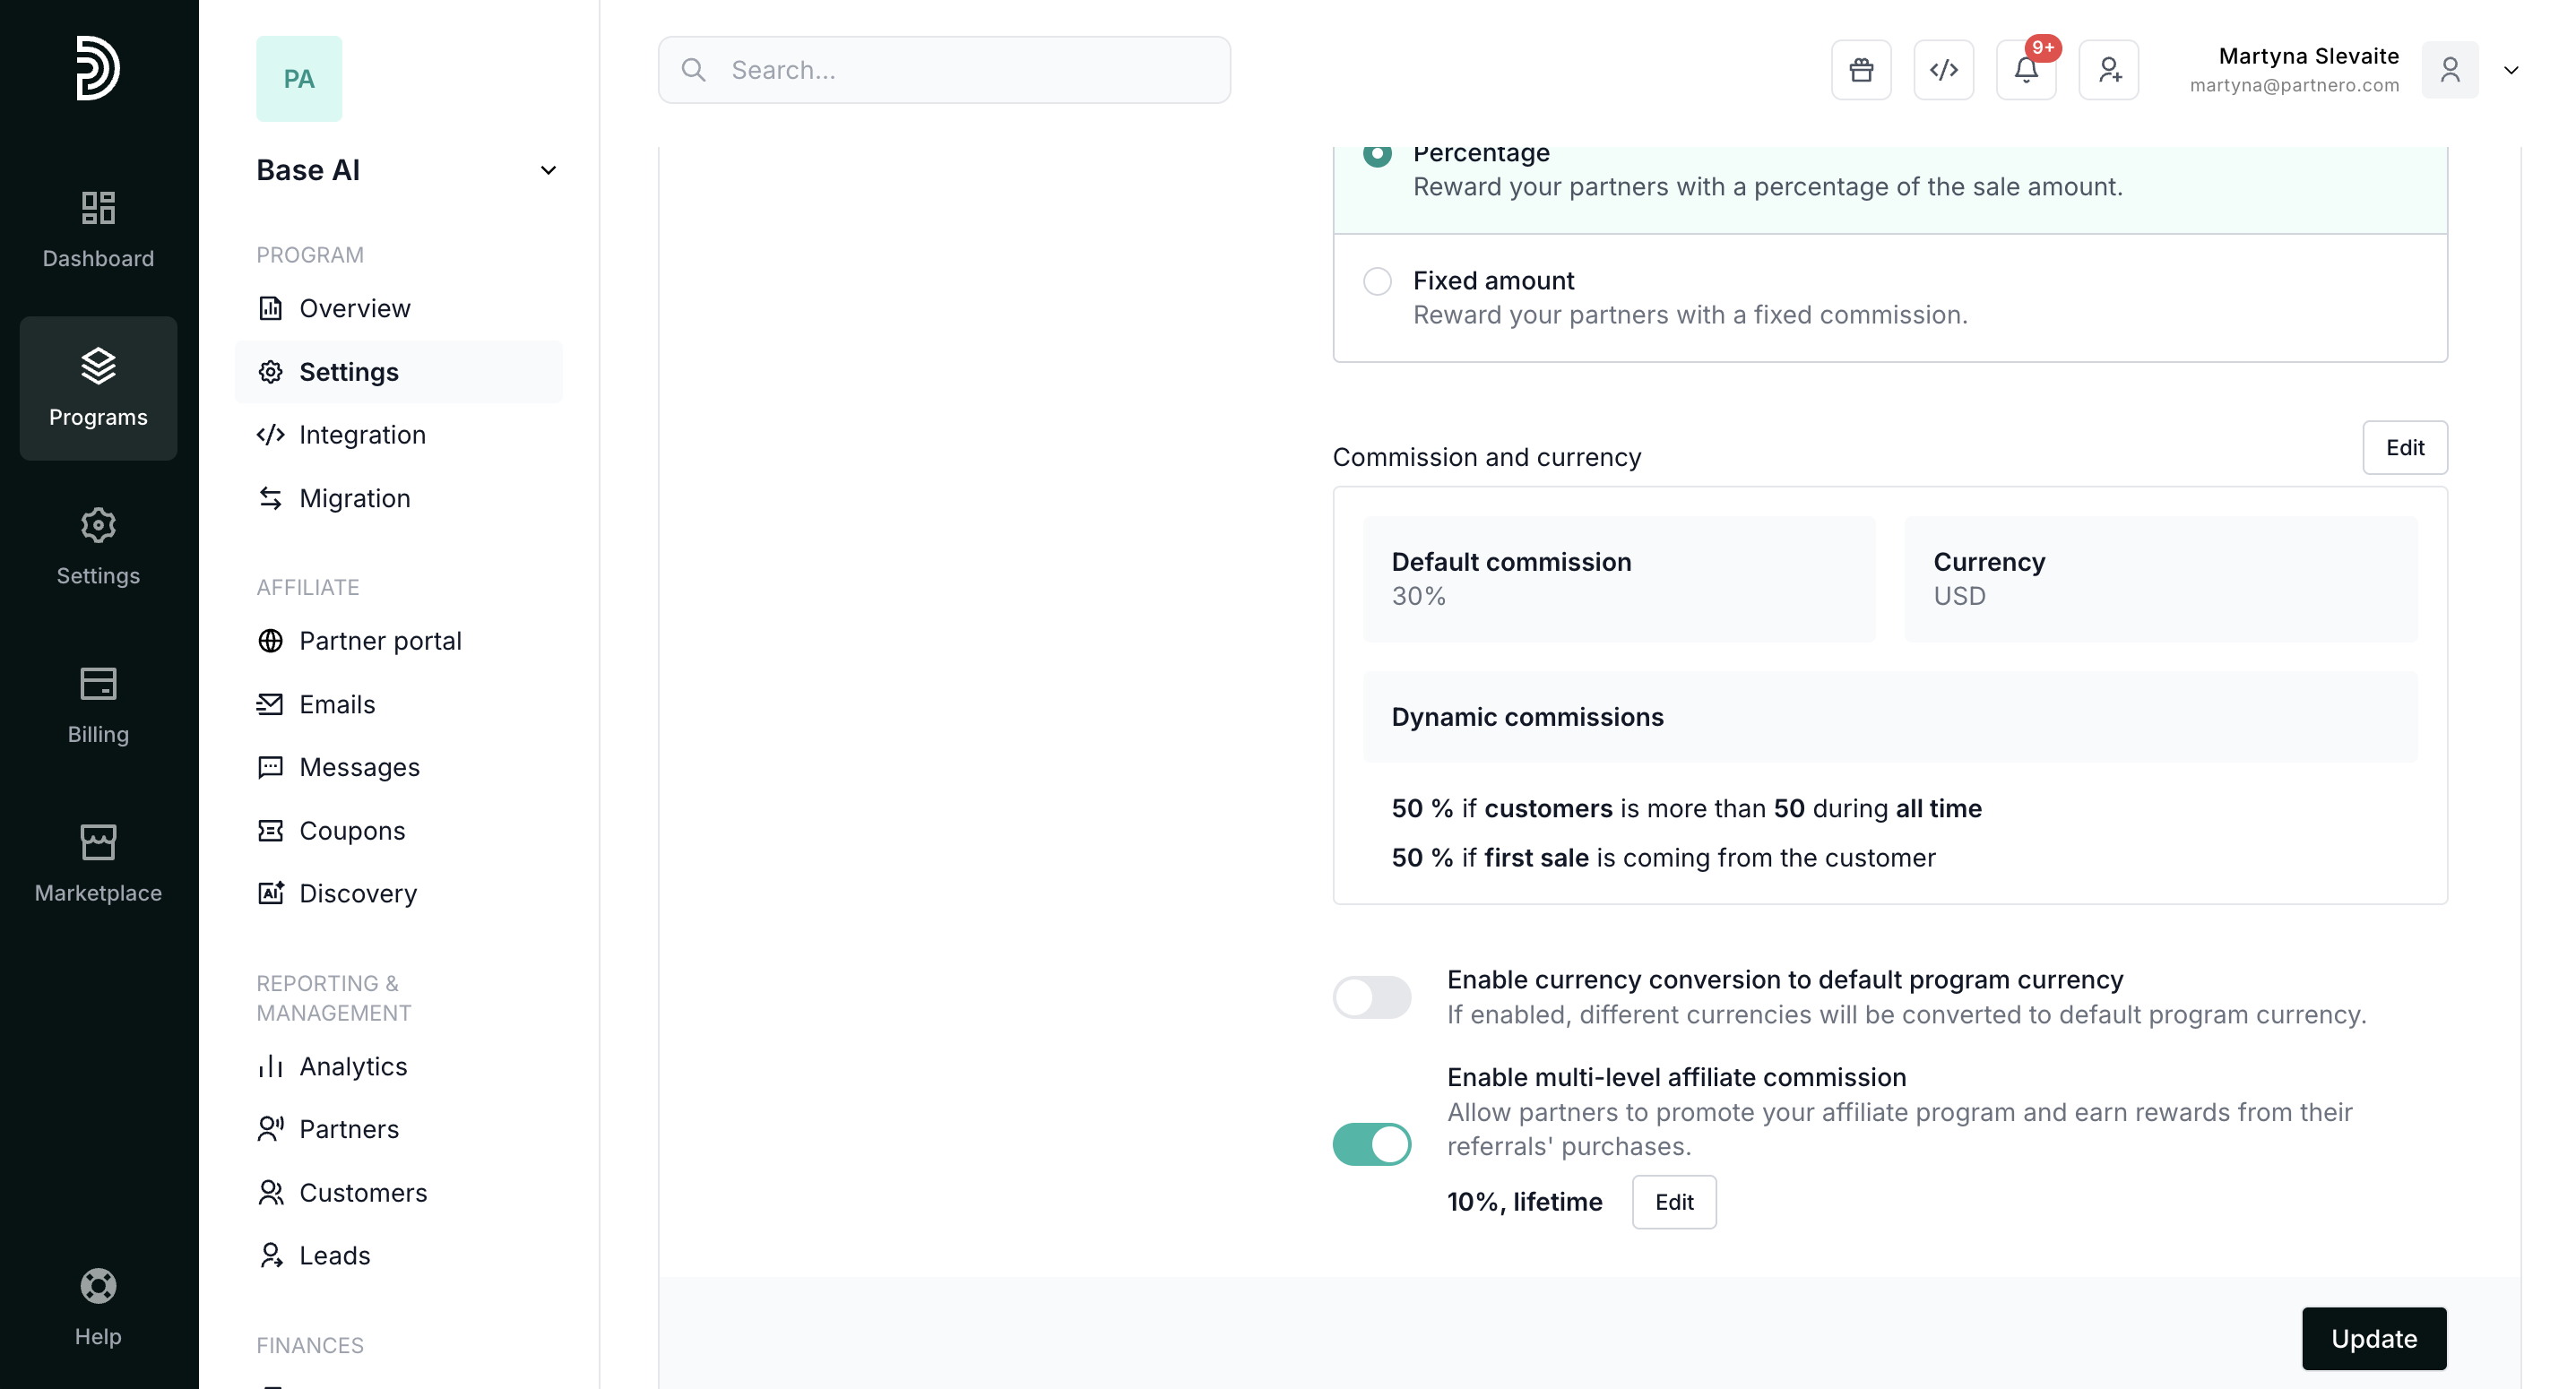Expand the Base AI program dropdown

(x=548, y=170)
